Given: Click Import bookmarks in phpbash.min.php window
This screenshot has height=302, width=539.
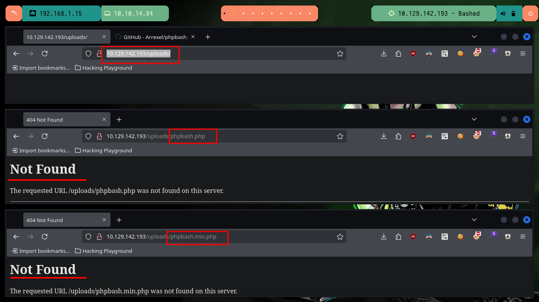Looking at the screenshot, I should point(41,251).
